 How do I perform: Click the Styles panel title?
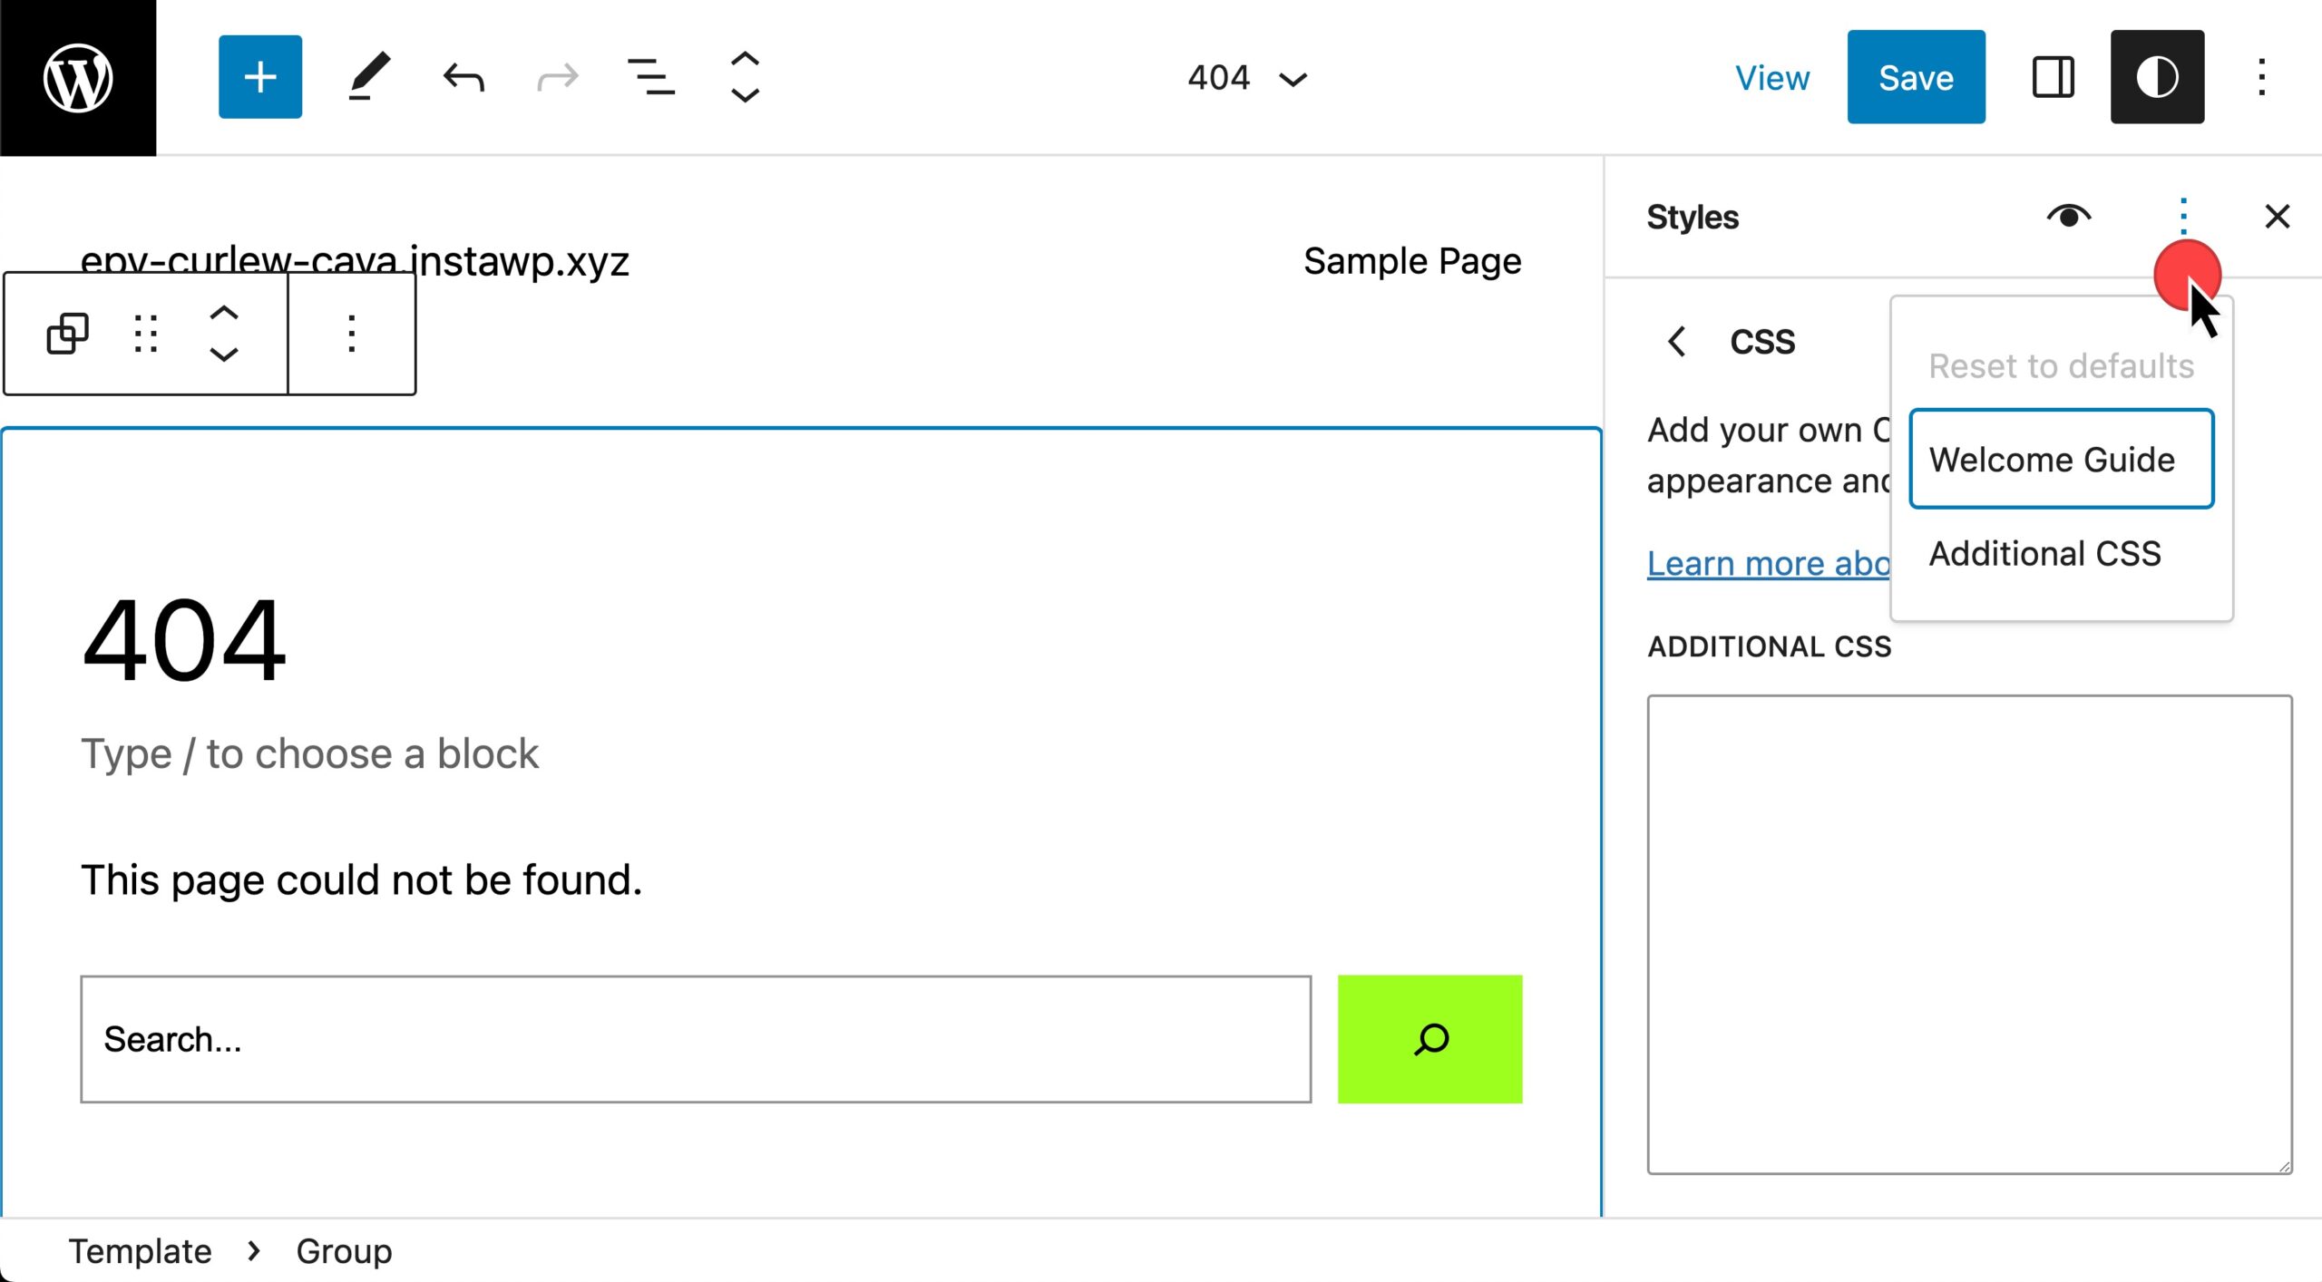point(1693,217)
